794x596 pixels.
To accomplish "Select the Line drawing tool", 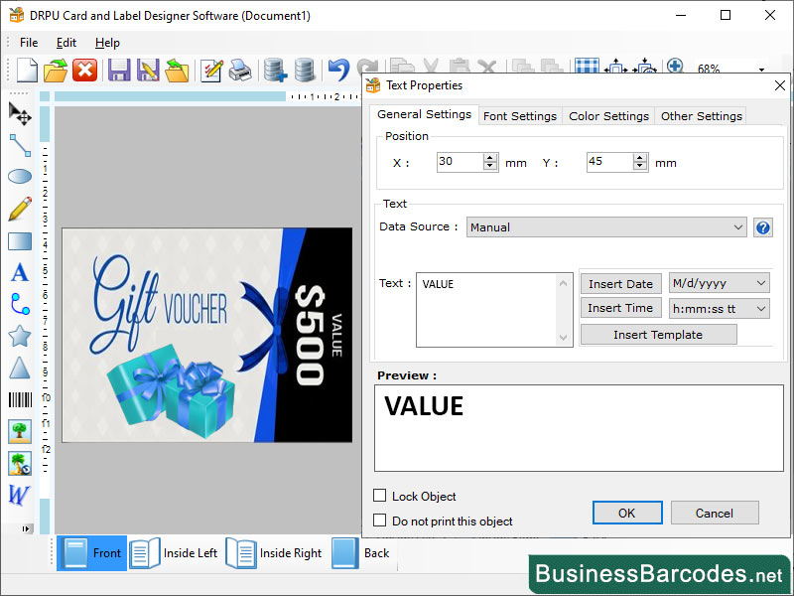I will tap(20, 145).
